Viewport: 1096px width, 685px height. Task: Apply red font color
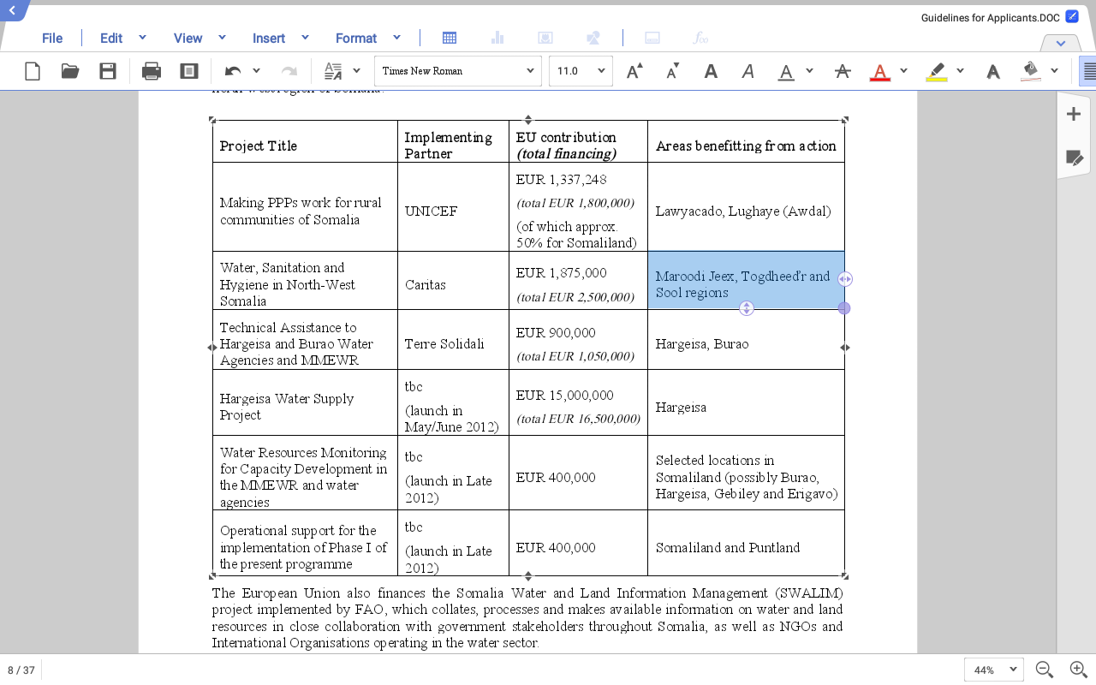(x=879, y=72)
